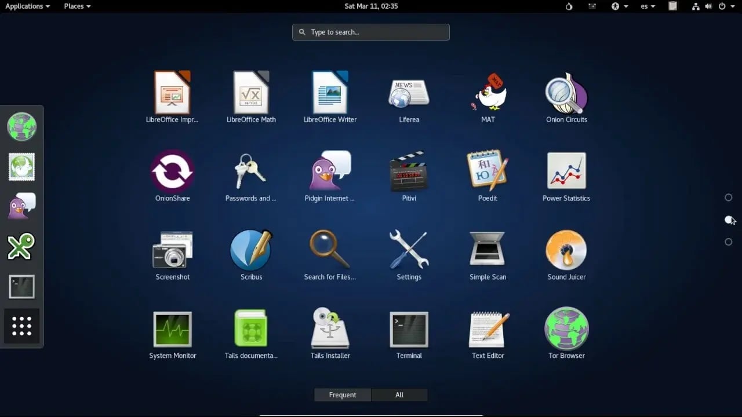Screen dimensions: 742x417
Task: Click the onion Tor status icon
Action: pyautogui.click(x=569, y=6)
